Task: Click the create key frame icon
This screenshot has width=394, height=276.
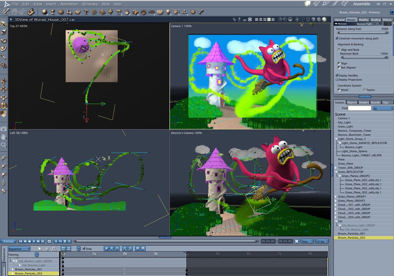Action: pos(60,241)
